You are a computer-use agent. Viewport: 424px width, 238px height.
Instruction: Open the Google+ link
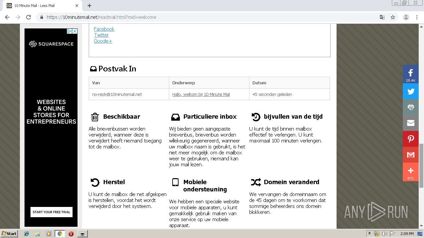(103, 41)
